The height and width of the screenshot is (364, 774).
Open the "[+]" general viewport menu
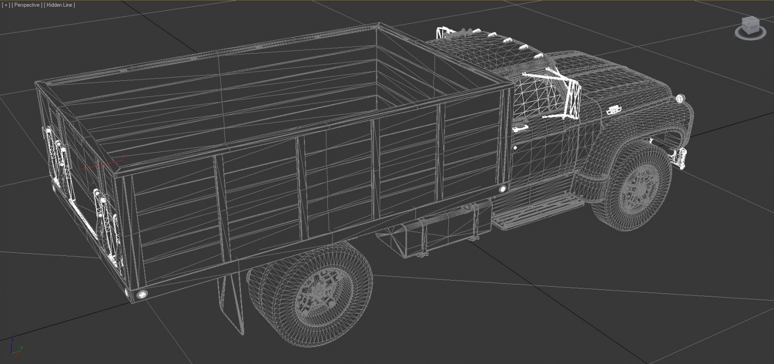coord(5,4)
